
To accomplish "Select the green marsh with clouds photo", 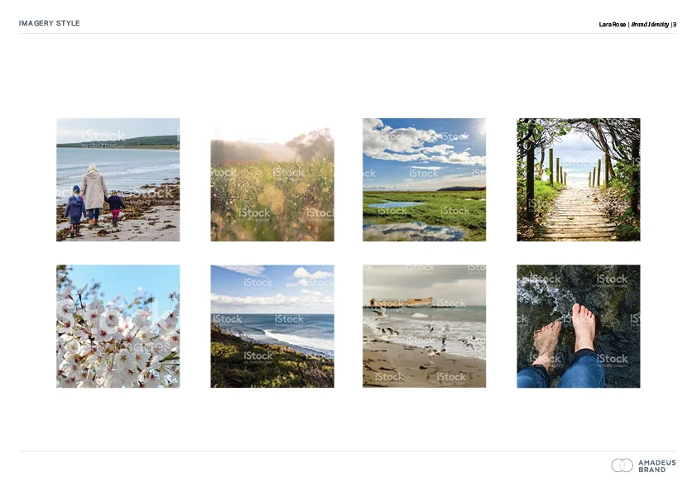I will [x=424, y=179].
